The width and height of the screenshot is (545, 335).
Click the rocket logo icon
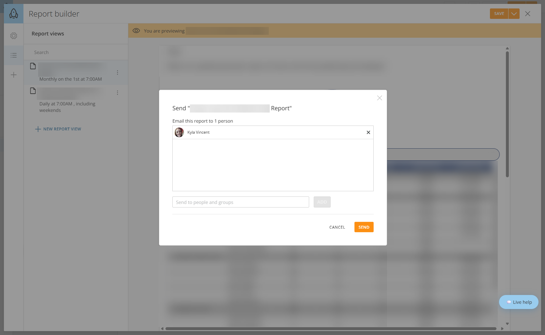pos(14,14)
